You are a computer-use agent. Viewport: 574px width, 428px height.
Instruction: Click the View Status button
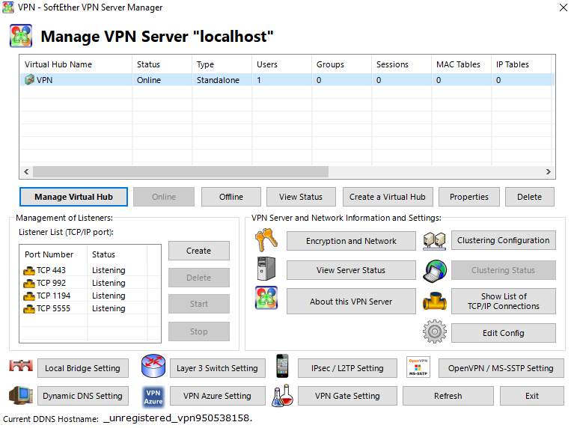tap(301, 197)
